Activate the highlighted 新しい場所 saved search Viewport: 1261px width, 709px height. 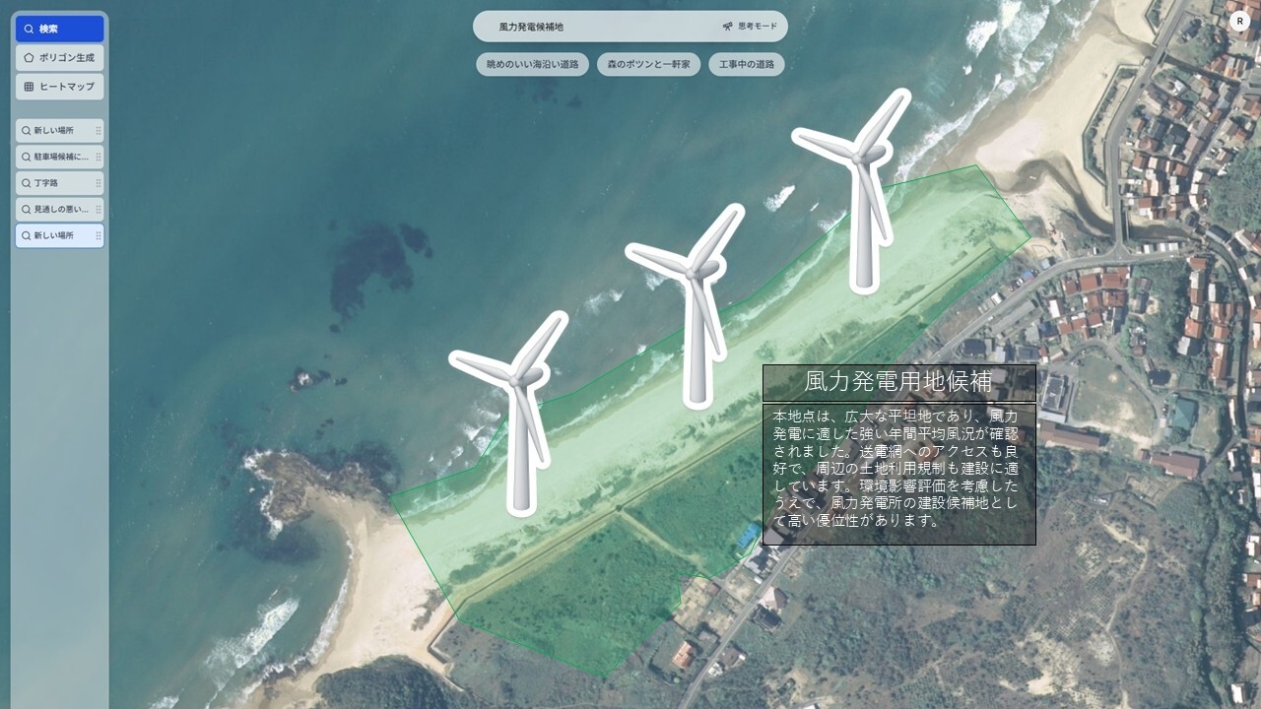click(x=54, y=235)
